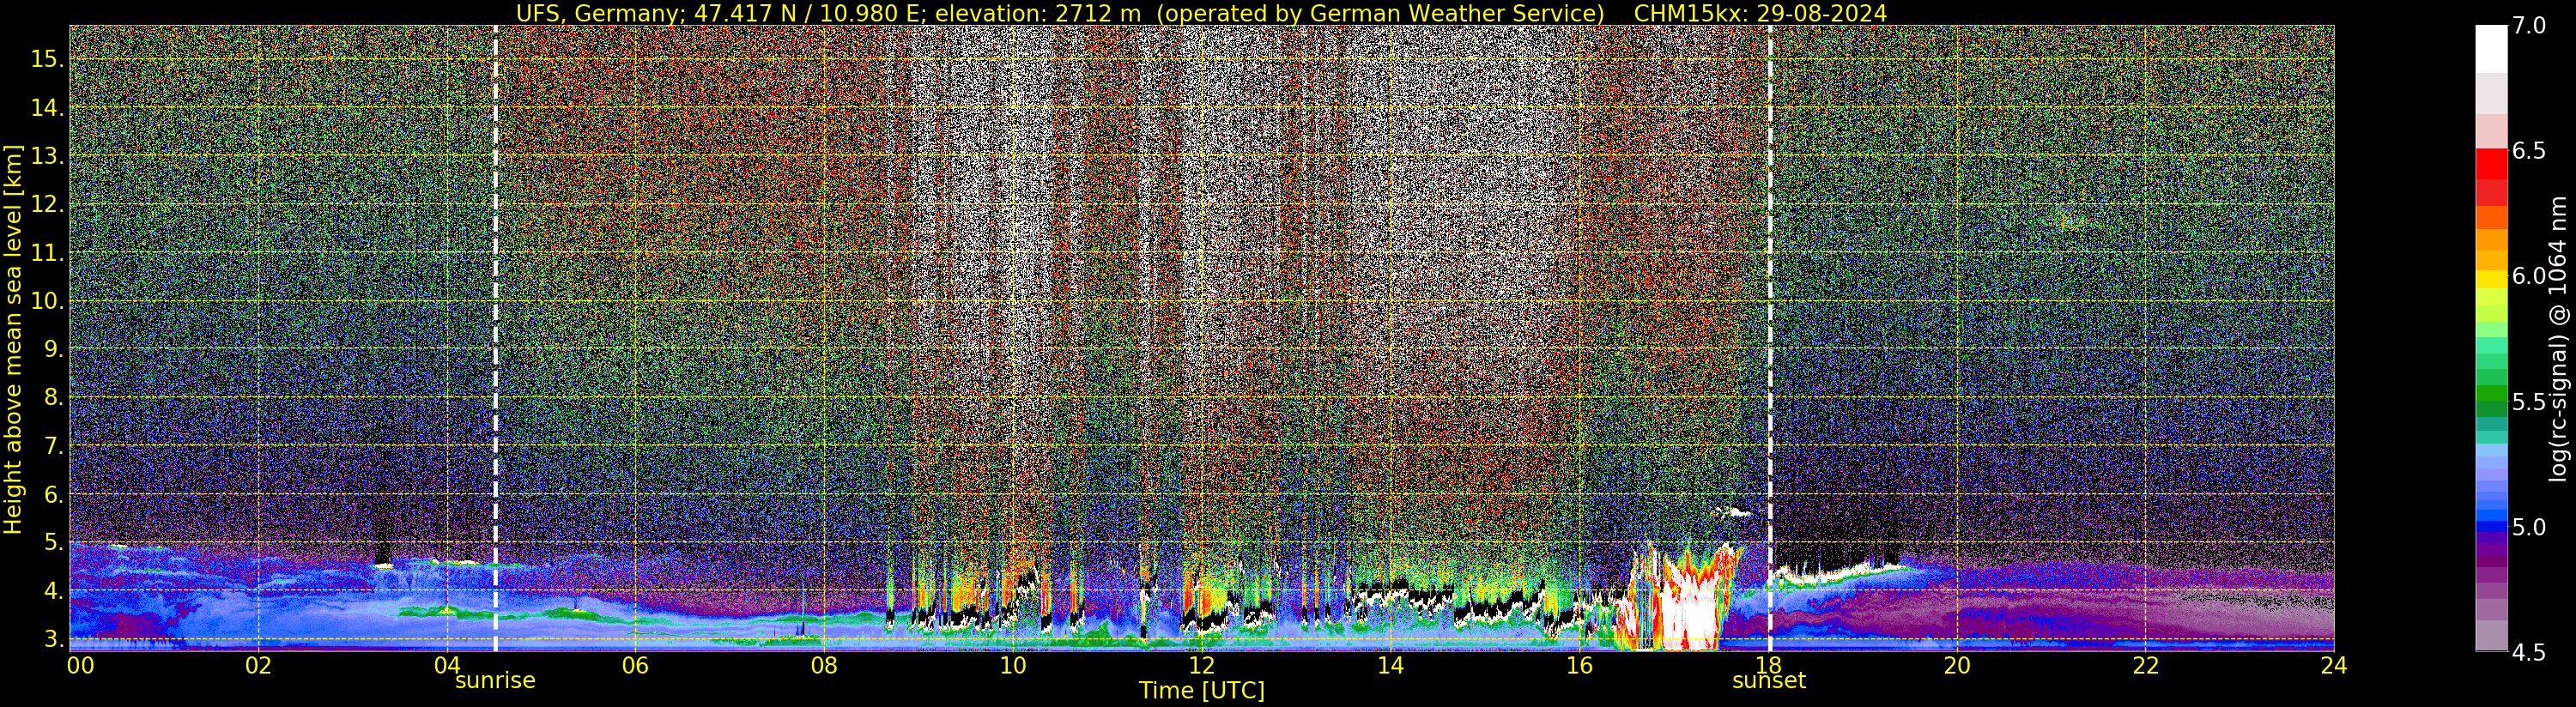Screen dimensions: 2576x707
Task: Click the height axis tick '5.'
Action: (53, 543)
